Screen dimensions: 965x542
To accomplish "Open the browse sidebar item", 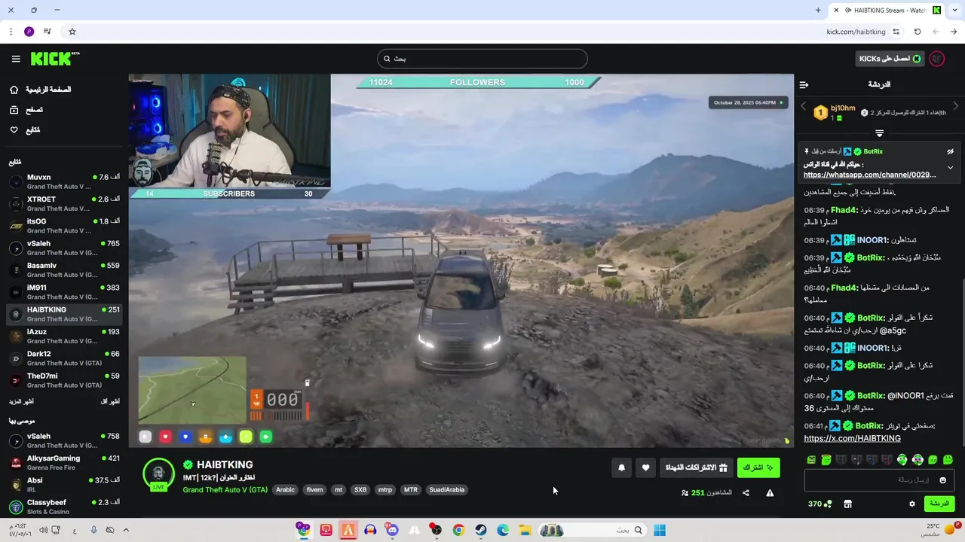I will point(26,110).
